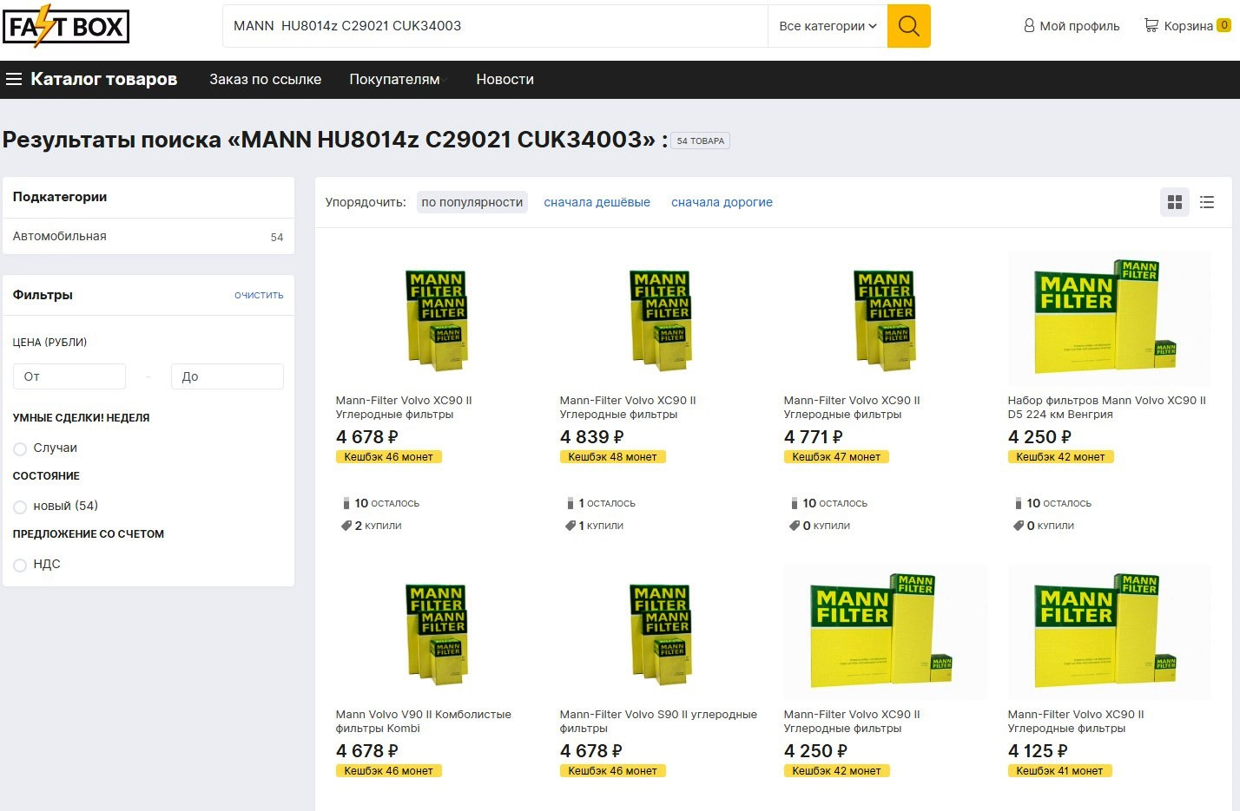
Task: Click the Кешбэк 41 монет badge
Action: tap(1059, 771)
